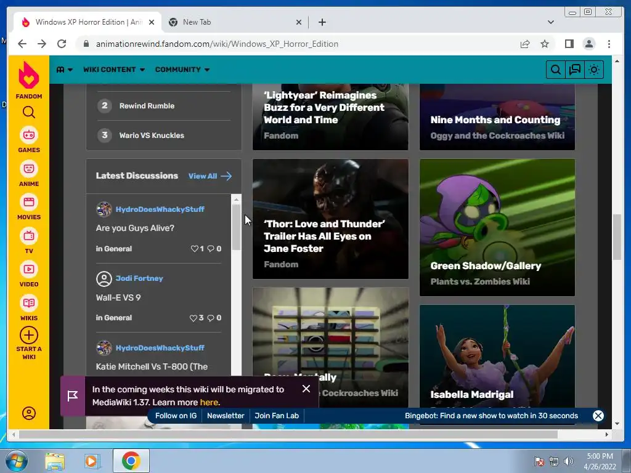The image size is (631, 473).
Task: Expand the WIKI CONTENT dropdown
Action: (114, 70)
